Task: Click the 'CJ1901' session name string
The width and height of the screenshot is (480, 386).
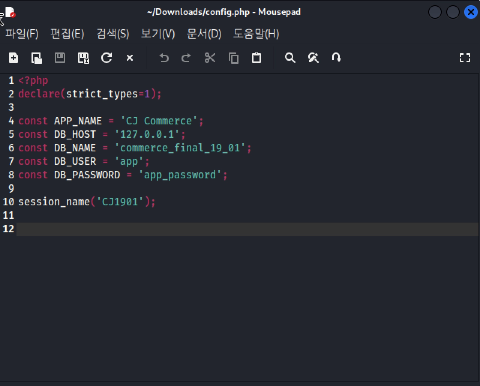Action: pos(120,202)
